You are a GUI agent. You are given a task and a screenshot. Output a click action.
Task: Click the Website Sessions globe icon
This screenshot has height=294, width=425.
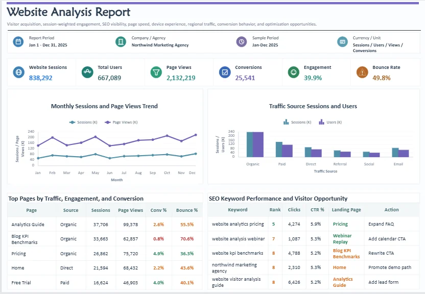click(x=19, y=72)
